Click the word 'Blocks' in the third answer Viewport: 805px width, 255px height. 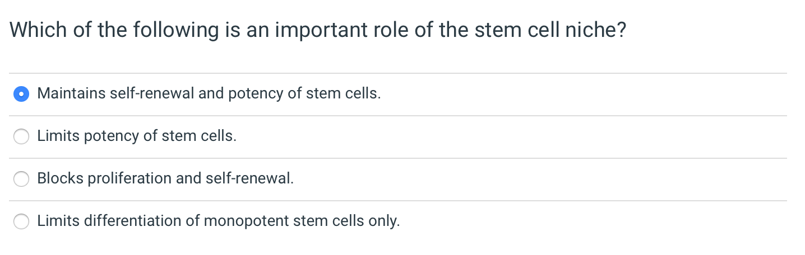(x=60, y=178)
